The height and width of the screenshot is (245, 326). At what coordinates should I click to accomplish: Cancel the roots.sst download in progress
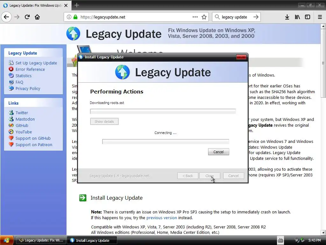pos(218,152)
